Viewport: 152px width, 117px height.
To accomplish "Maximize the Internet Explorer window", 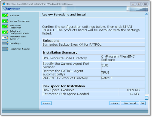I will coord(139,4).
